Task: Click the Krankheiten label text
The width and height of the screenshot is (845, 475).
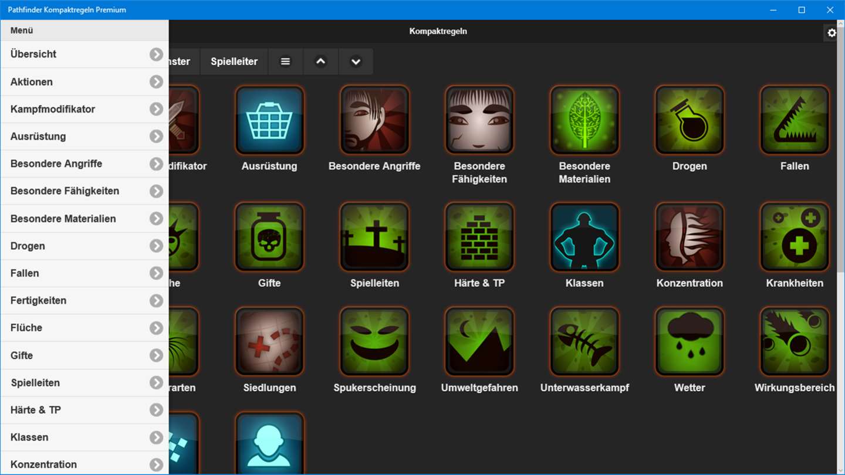Action: pos(795,283)
